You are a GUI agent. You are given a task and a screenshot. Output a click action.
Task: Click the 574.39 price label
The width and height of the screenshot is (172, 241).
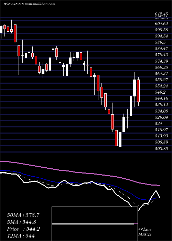point(161,61)
